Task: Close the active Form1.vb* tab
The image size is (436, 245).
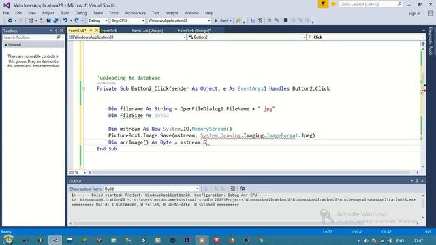Action: pos(97,30)
